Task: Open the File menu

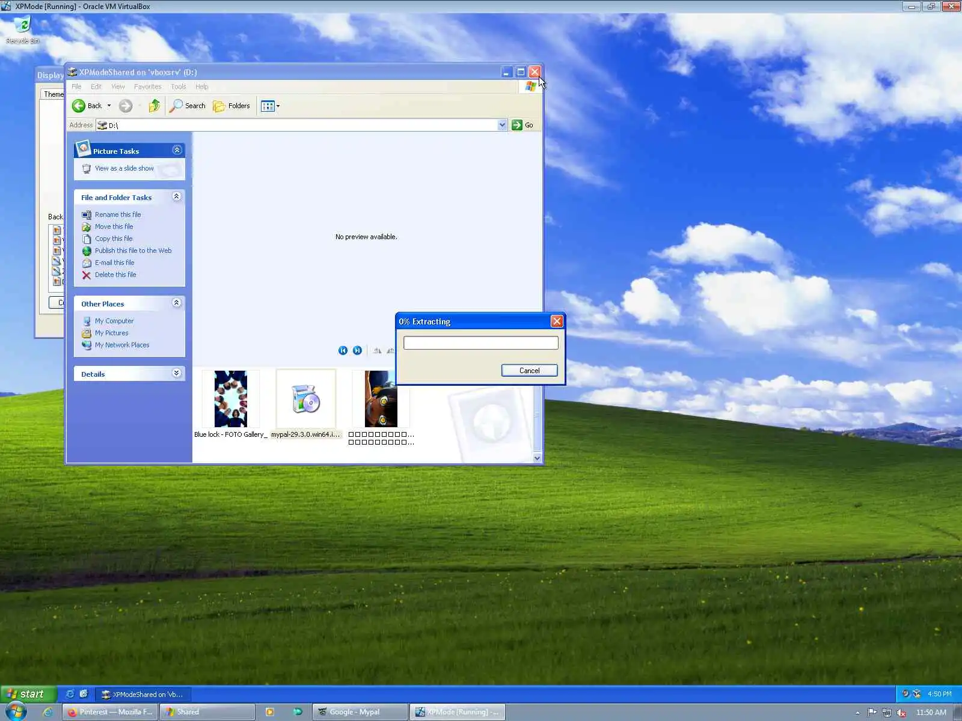Action: coord(76,87)
